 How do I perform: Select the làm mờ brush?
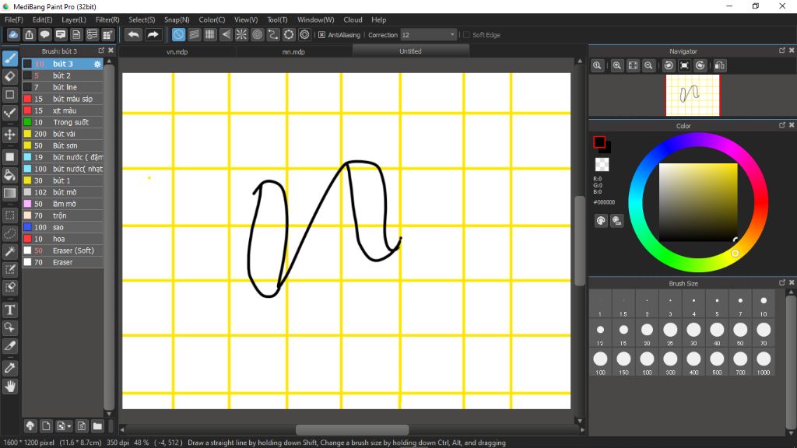62,205
